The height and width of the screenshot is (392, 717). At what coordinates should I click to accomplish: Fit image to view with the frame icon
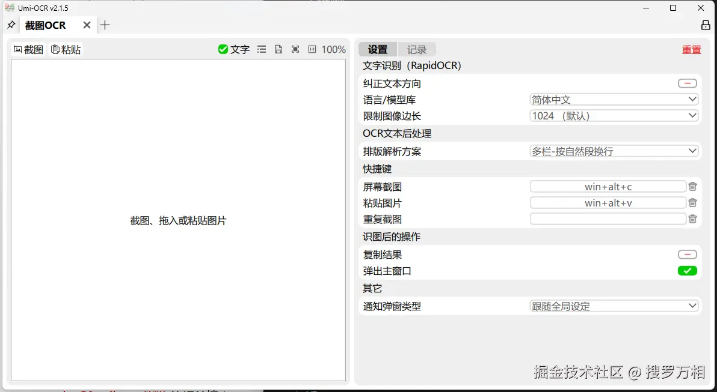tap(295, 49)
